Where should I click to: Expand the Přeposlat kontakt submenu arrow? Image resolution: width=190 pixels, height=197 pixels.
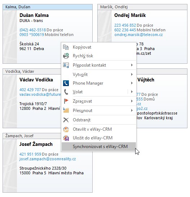(132, 65)
